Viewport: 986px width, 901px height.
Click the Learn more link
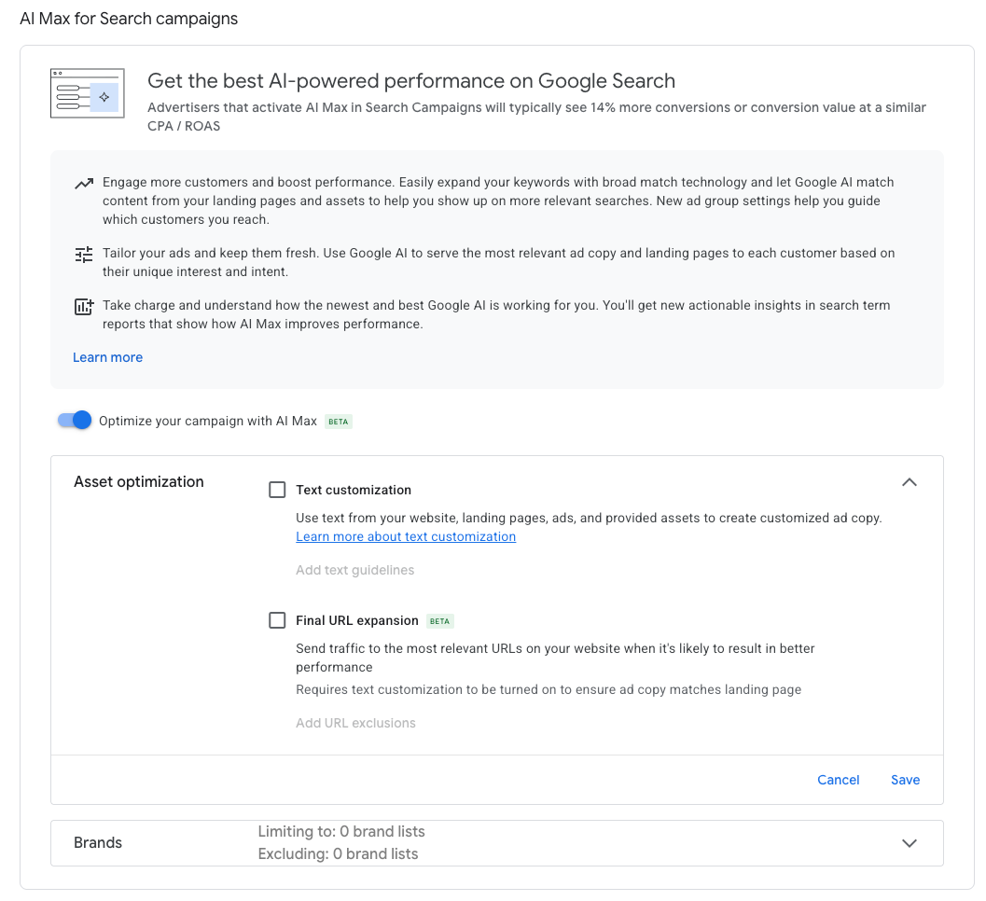107,356
